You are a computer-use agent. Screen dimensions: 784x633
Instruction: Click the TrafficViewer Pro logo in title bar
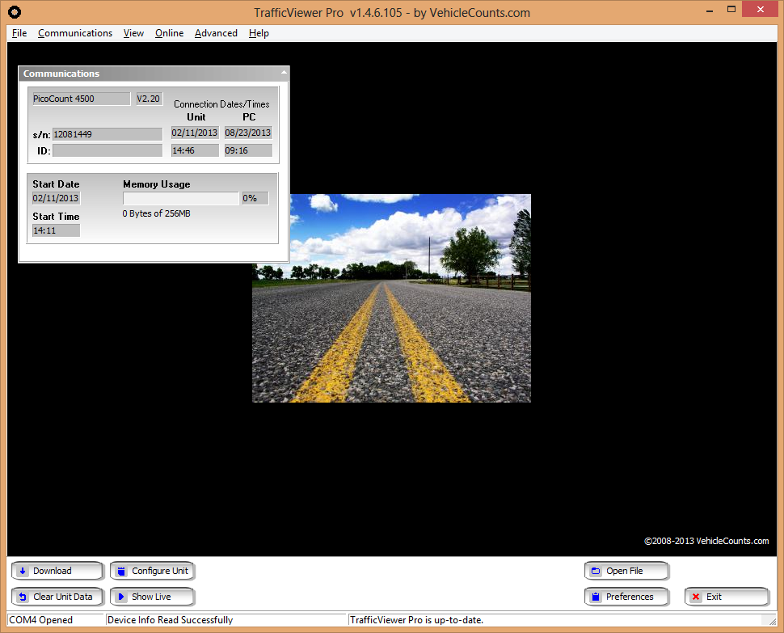point(13,12)
